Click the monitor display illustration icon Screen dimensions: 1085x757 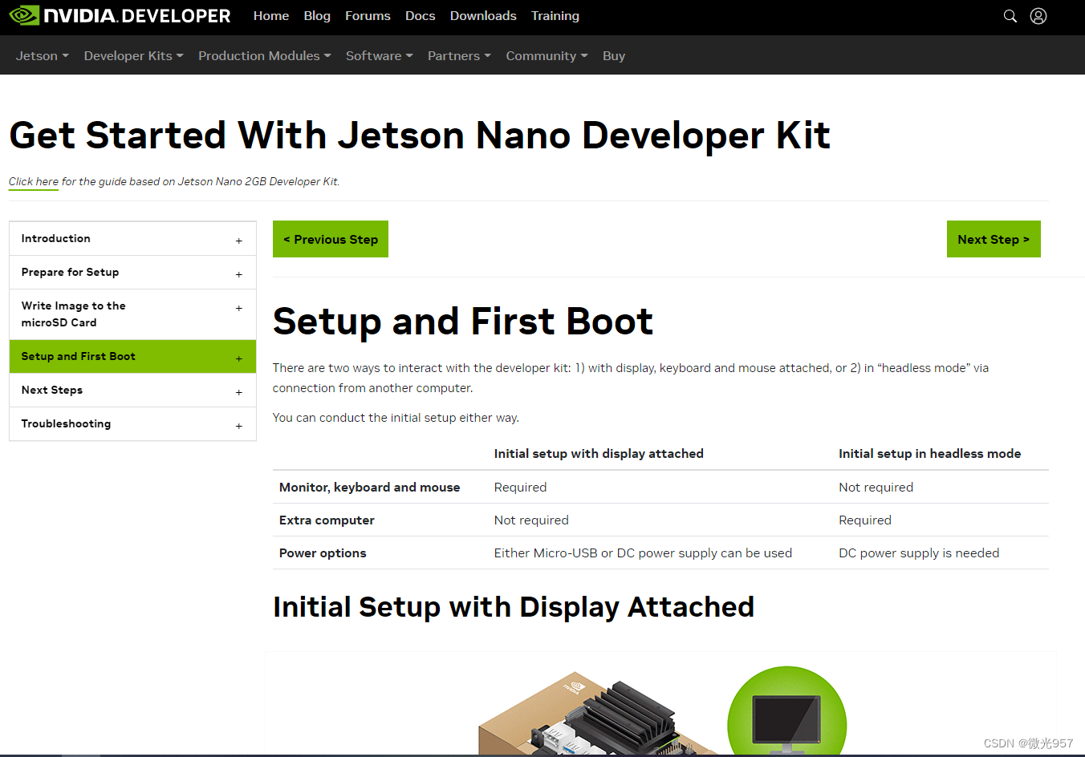(x=786, y=710)
